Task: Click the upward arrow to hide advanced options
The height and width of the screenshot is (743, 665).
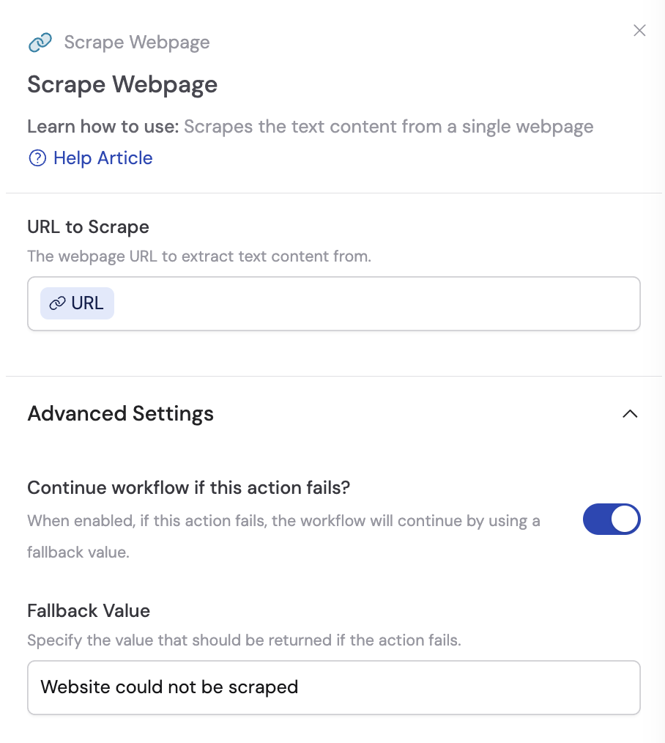Action: (x=630, y=414)
